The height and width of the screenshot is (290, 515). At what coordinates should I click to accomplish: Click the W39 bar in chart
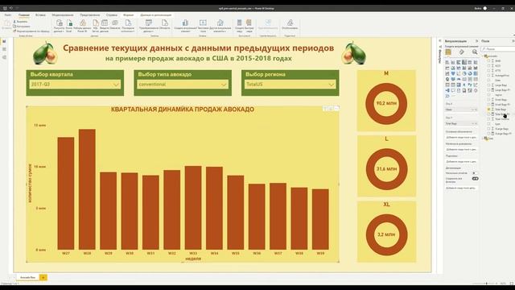click(320, 219)
